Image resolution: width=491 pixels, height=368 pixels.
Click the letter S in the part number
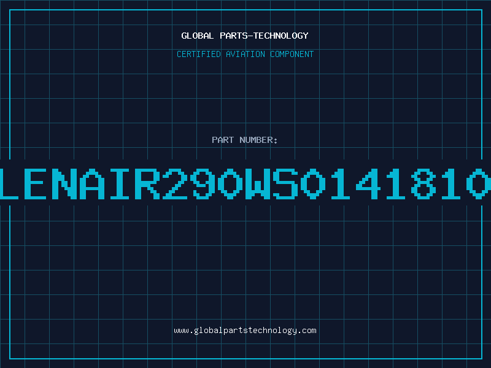[285, 183]
